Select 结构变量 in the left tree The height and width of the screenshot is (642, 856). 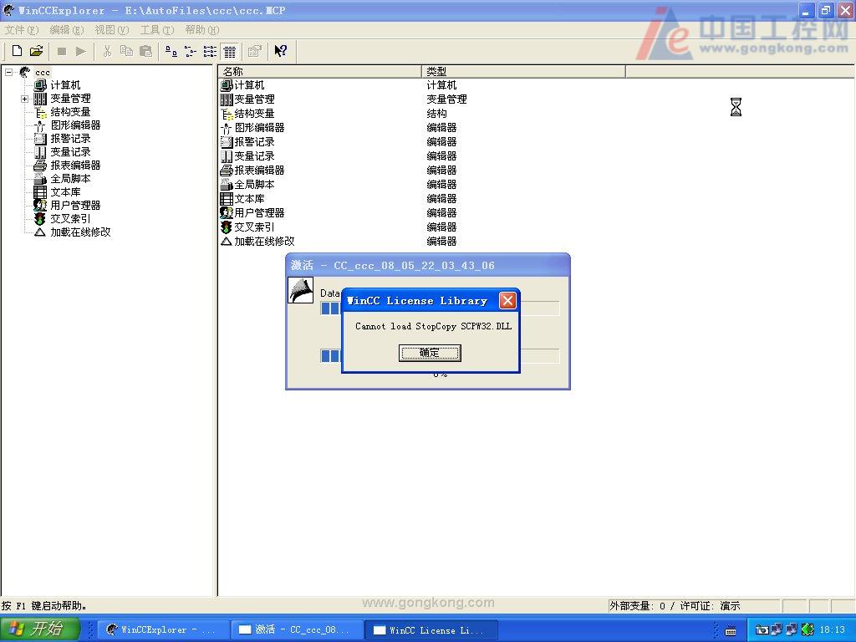tap(70, 112)
